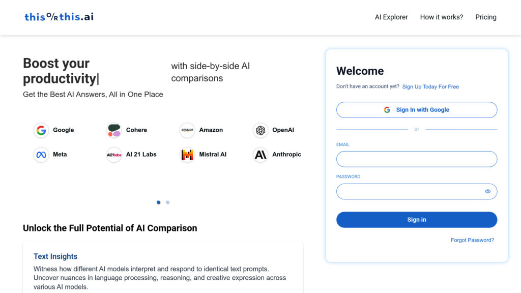The image size is (521, 293).
Task: Click the Mistral AI logo icon
Action: [187, 155]
